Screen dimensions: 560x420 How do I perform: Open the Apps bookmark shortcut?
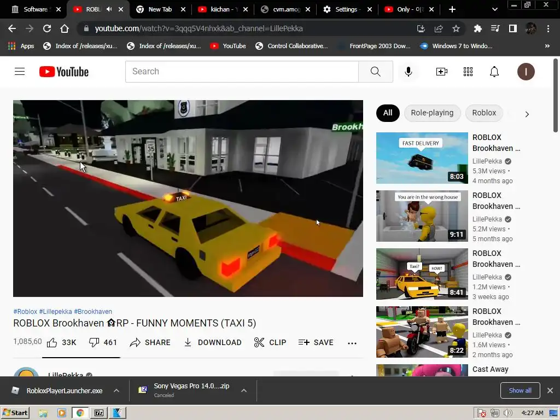click(21, 46)
